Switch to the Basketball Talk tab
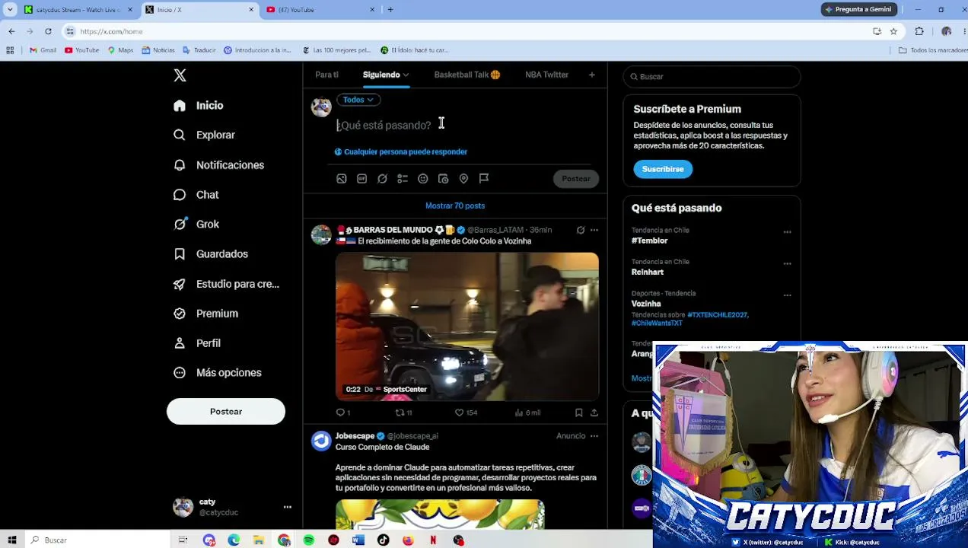The image size is (968, 548). [466, 75]
